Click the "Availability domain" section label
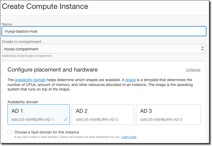This screenshot has height=146, width=212. click(x=23, y=102)
